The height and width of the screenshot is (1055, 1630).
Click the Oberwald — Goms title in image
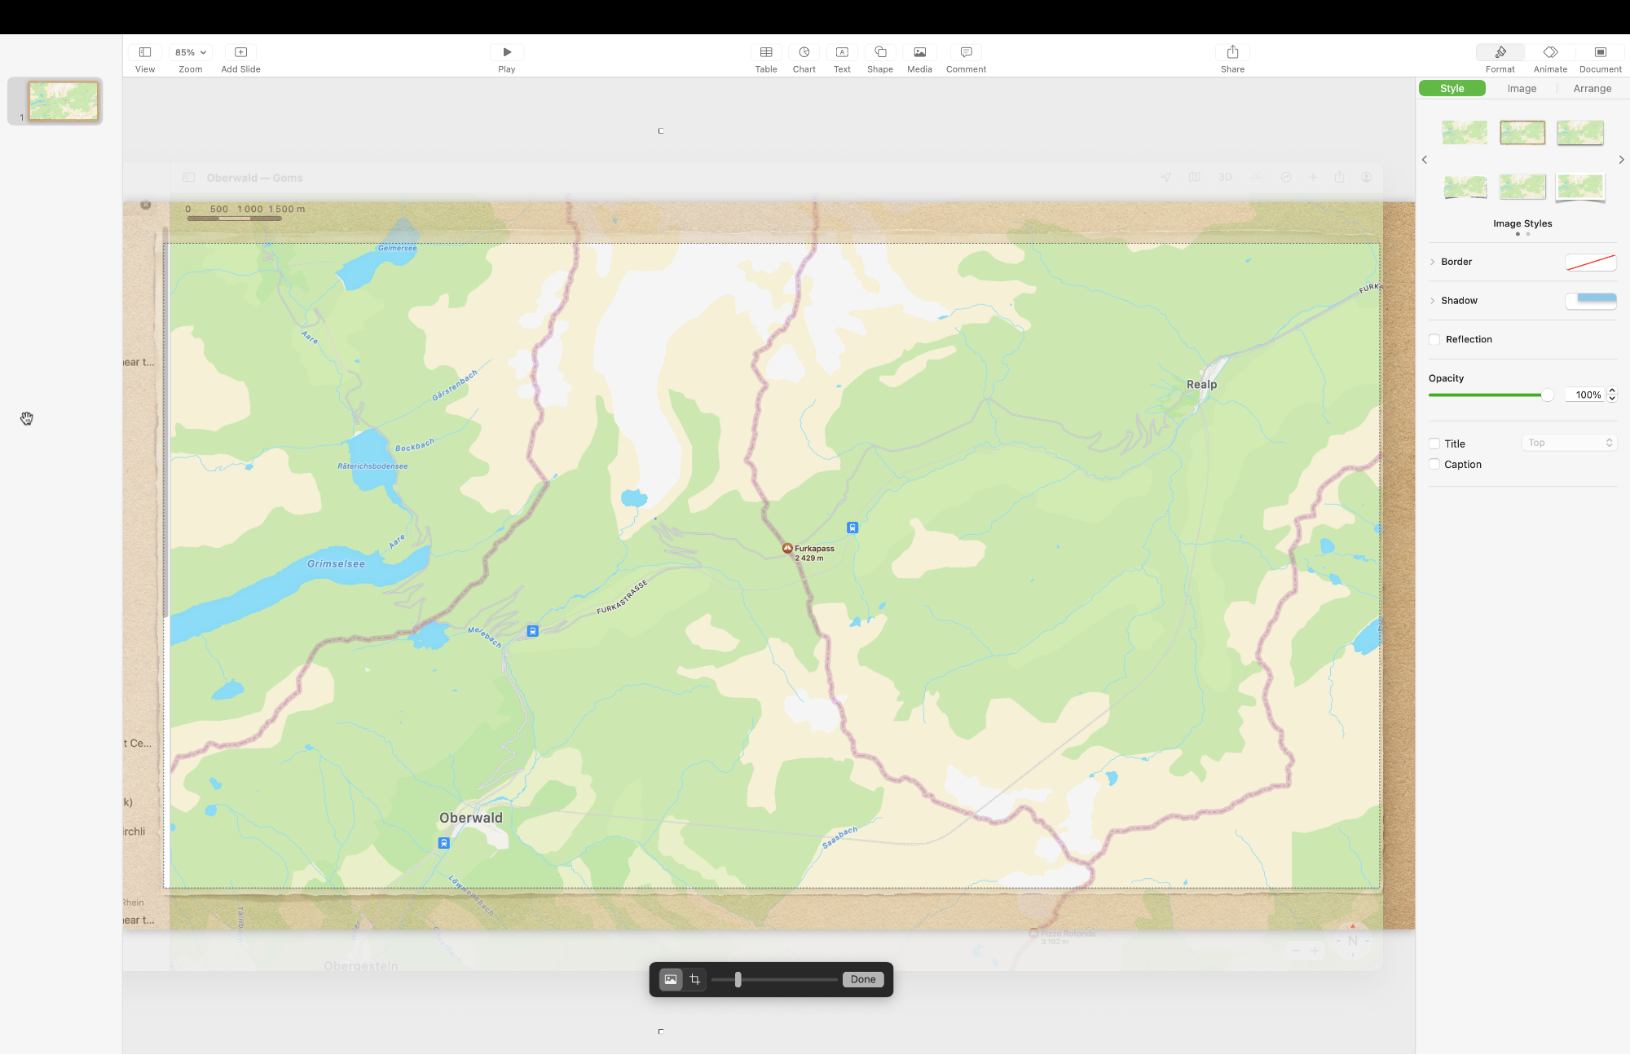[x=254, y=178]
